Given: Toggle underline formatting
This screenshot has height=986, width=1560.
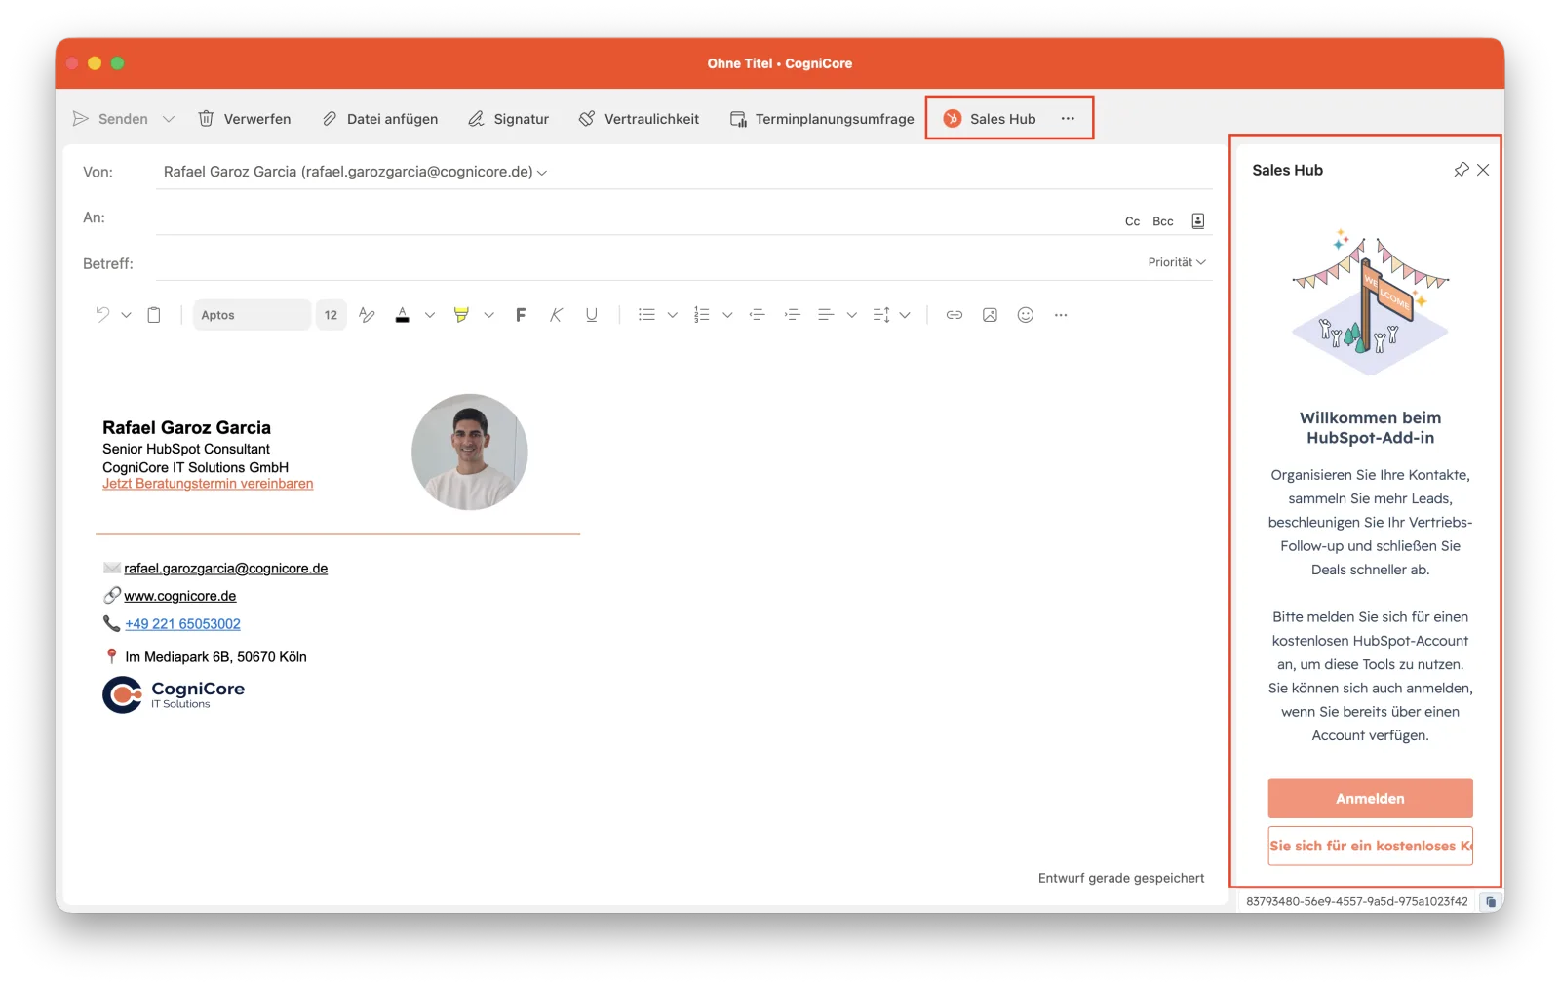Looking at the screenshot, I should tap(591, 315).
